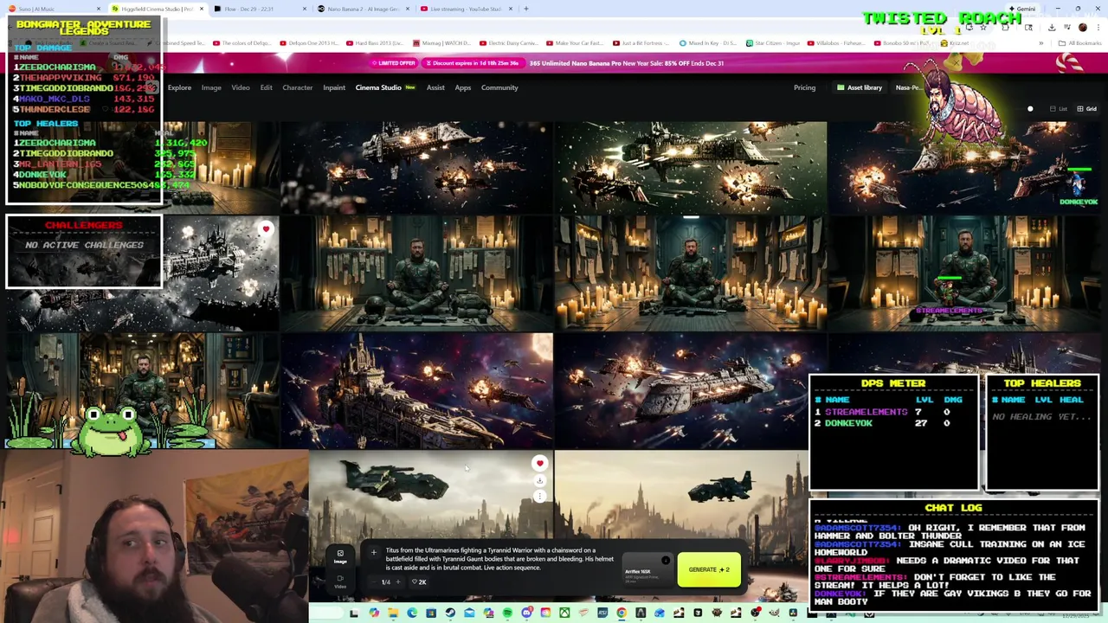Open the Assist page

point(435,87)
